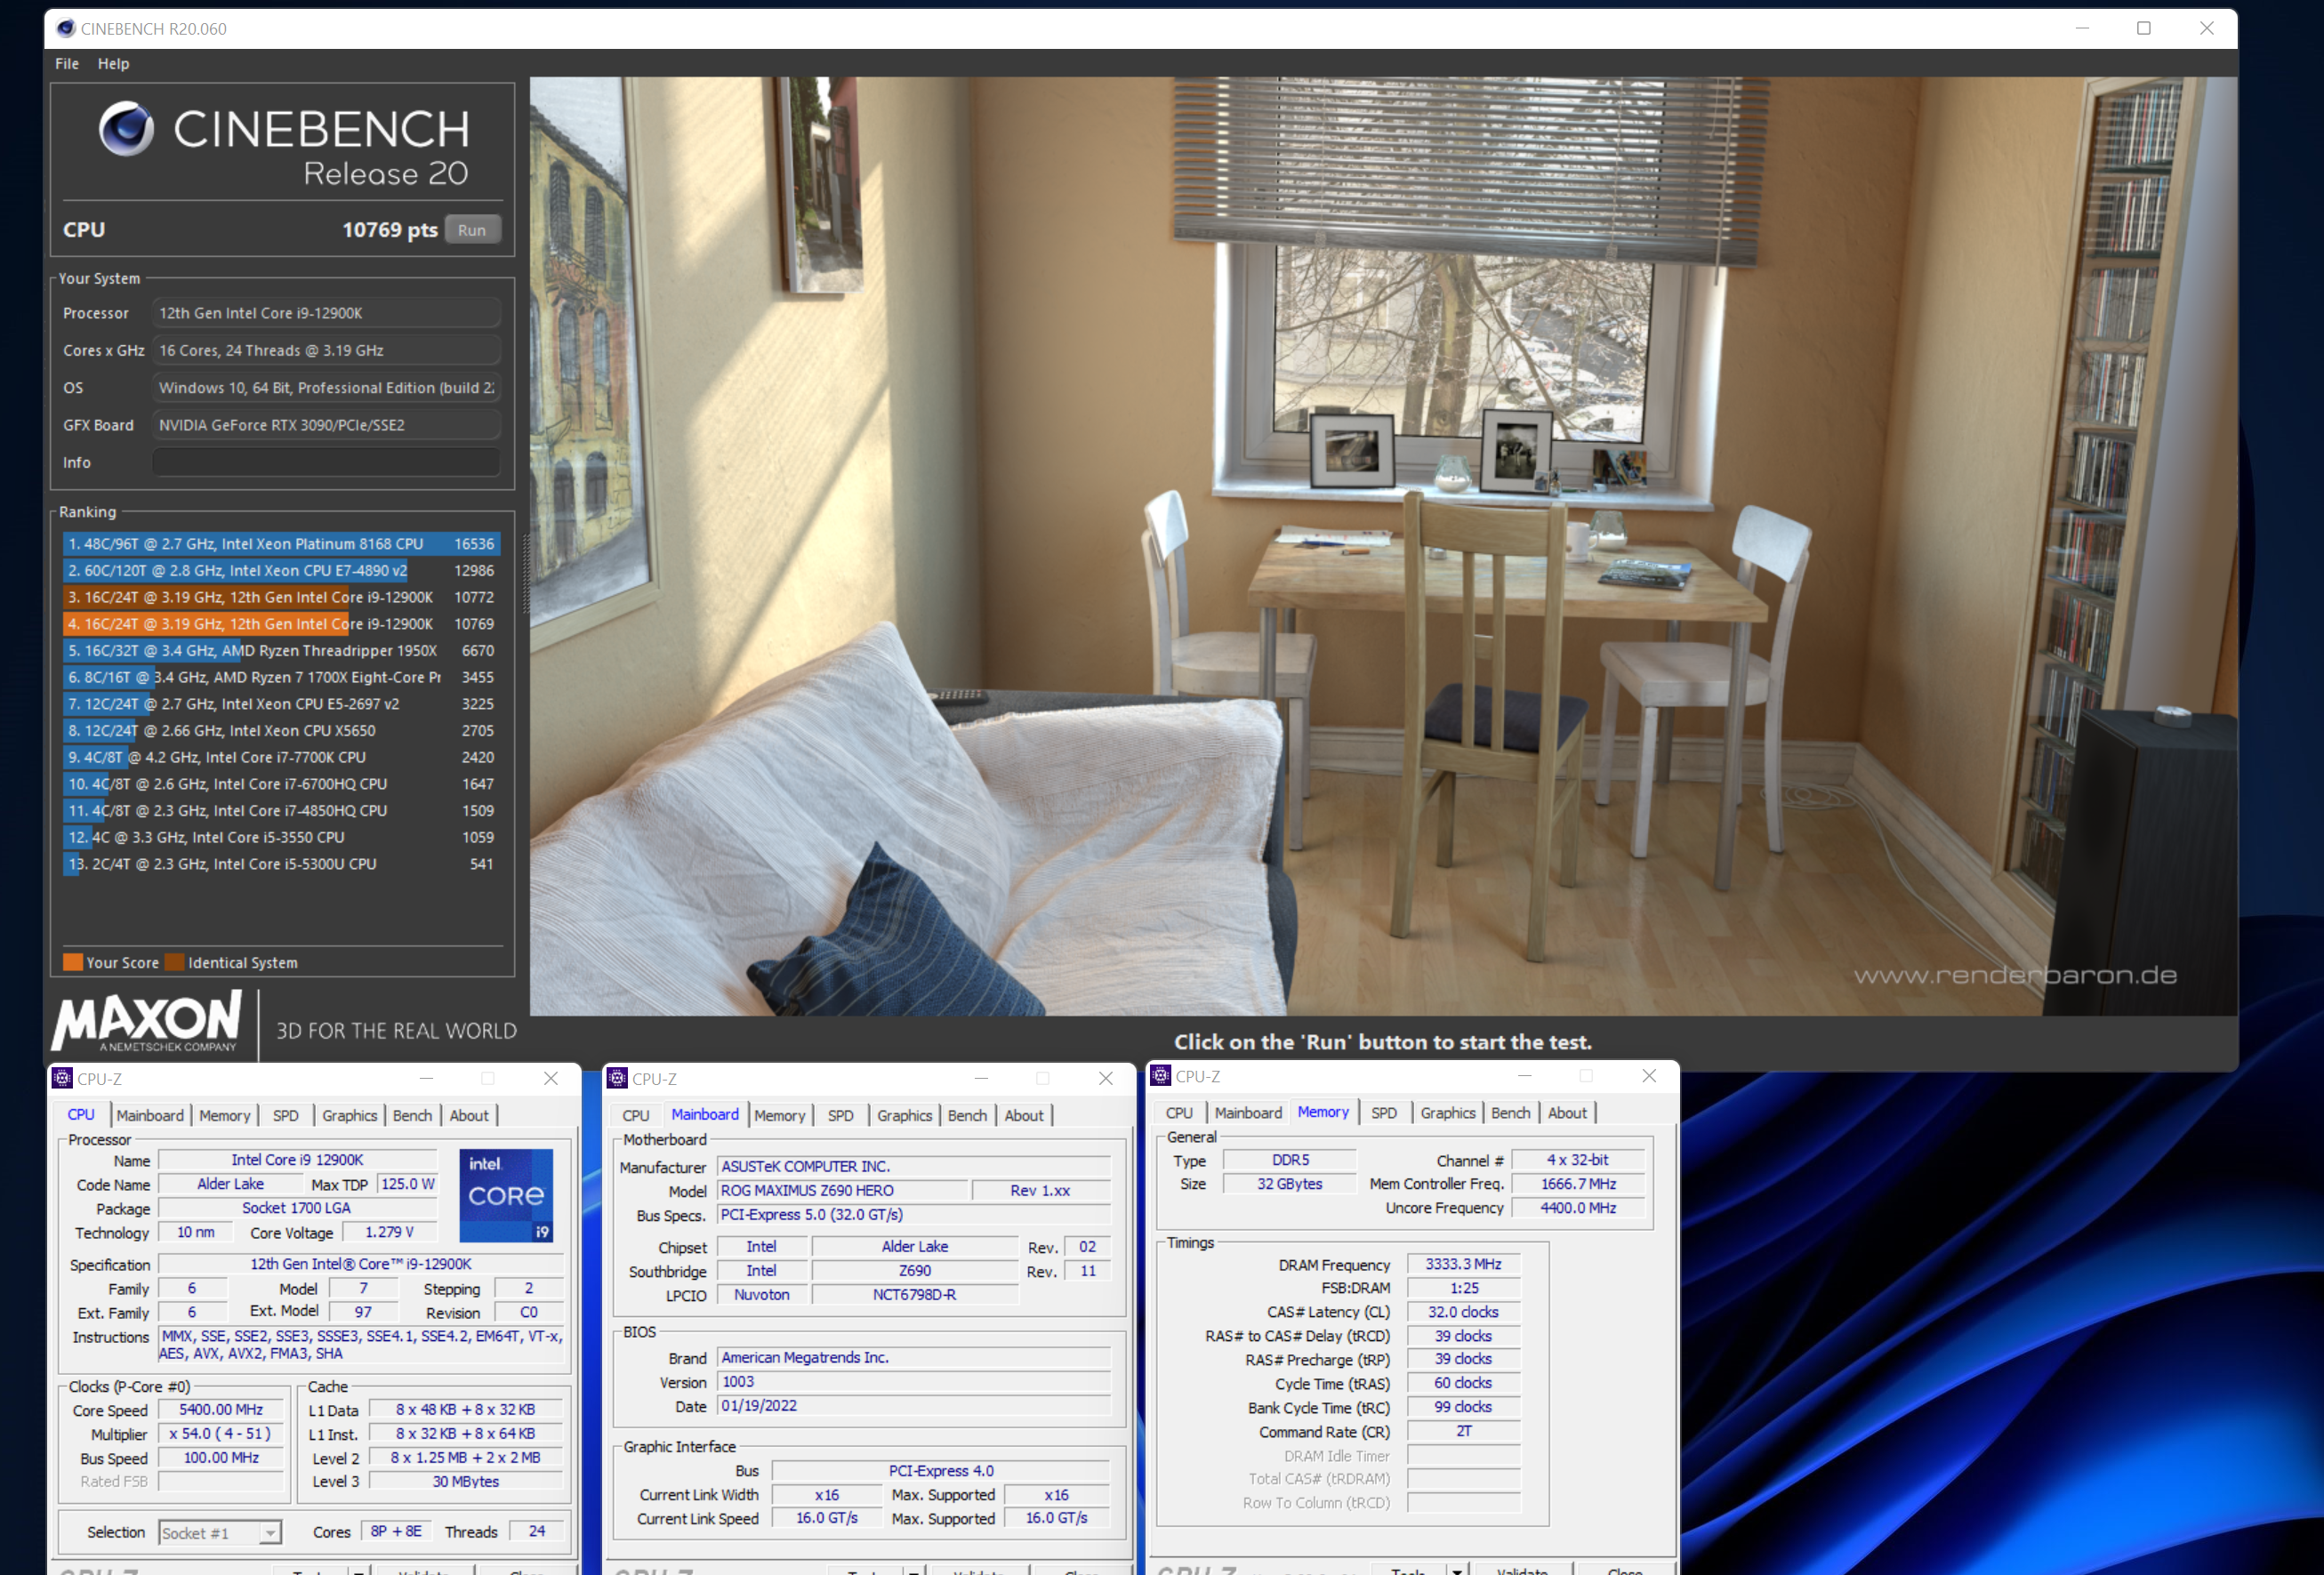Select the AMD Ryzen Threadripper 1950X ranking row
This screenshot has width=2324, height=1575.
(x=281, y=650)
